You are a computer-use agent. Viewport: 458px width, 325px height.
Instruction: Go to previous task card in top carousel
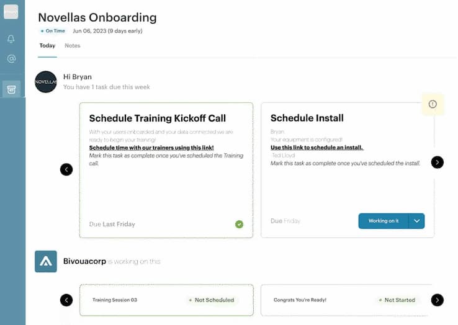(66, 169)
